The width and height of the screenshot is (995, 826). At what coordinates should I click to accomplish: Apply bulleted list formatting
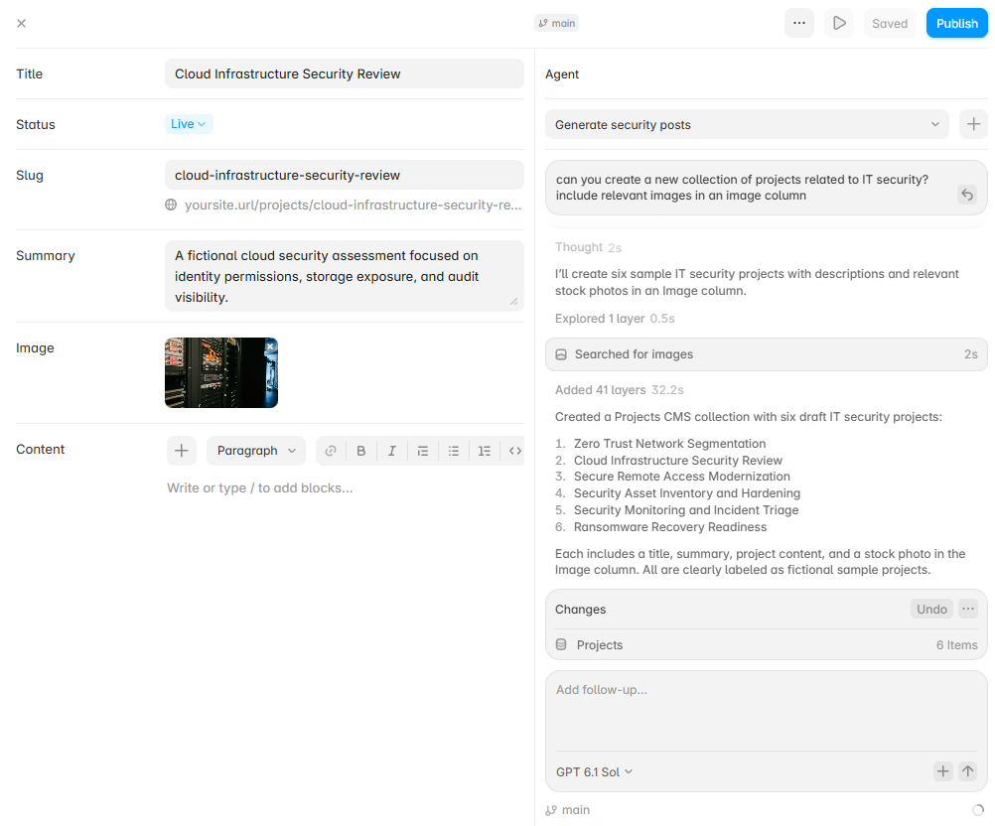pyautogui.click(x=453, y=451)
